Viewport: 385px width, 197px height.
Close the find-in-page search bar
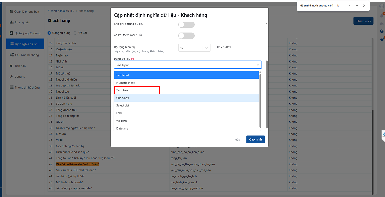[364, 6]
